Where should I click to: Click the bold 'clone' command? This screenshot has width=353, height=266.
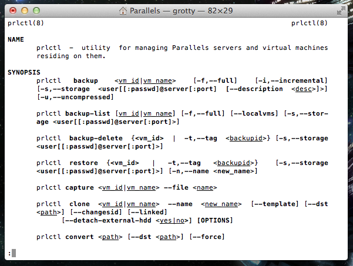pyautogui.click(x=79, y=204)
